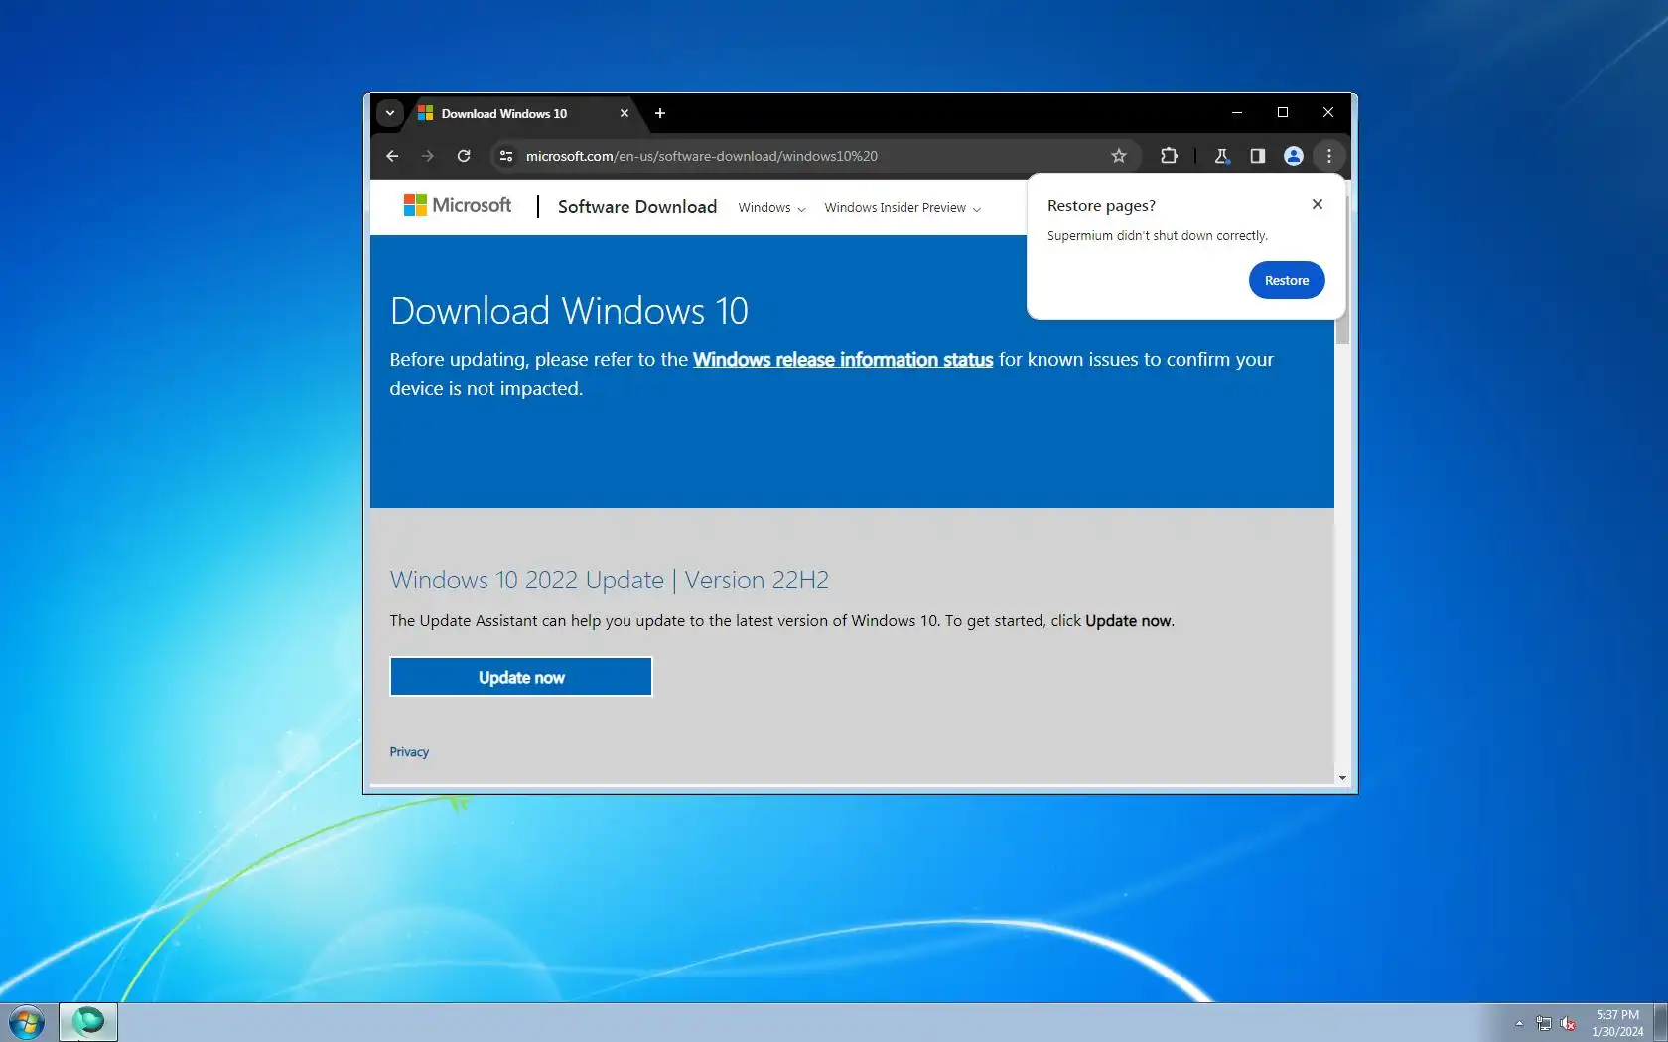Image resolution: width=1668 pixels, height=1042 pixels.
Task: Dismiss the Restore pages popup
Action: click(x=1318, y=204)
